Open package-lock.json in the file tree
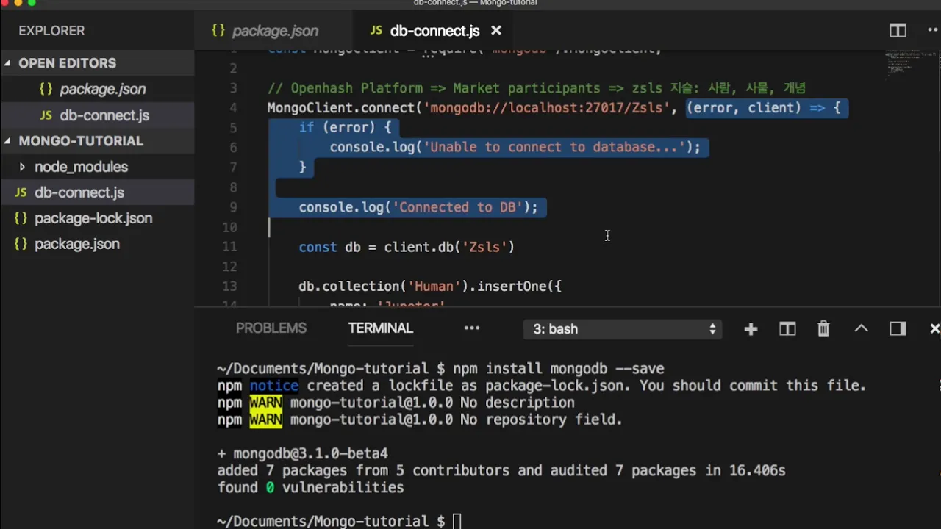This screenshot has height=529, width=941. coord(93,218)
